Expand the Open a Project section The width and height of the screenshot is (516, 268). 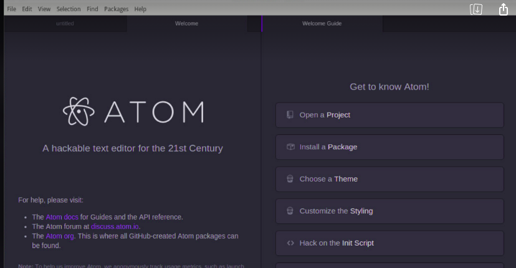[389, 115]
